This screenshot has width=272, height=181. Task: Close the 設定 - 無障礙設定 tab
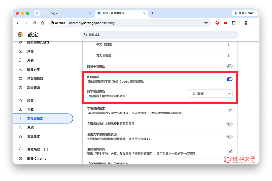pos(144,13)
